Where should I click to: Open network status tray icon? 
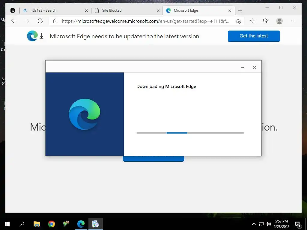coord(261,224)
